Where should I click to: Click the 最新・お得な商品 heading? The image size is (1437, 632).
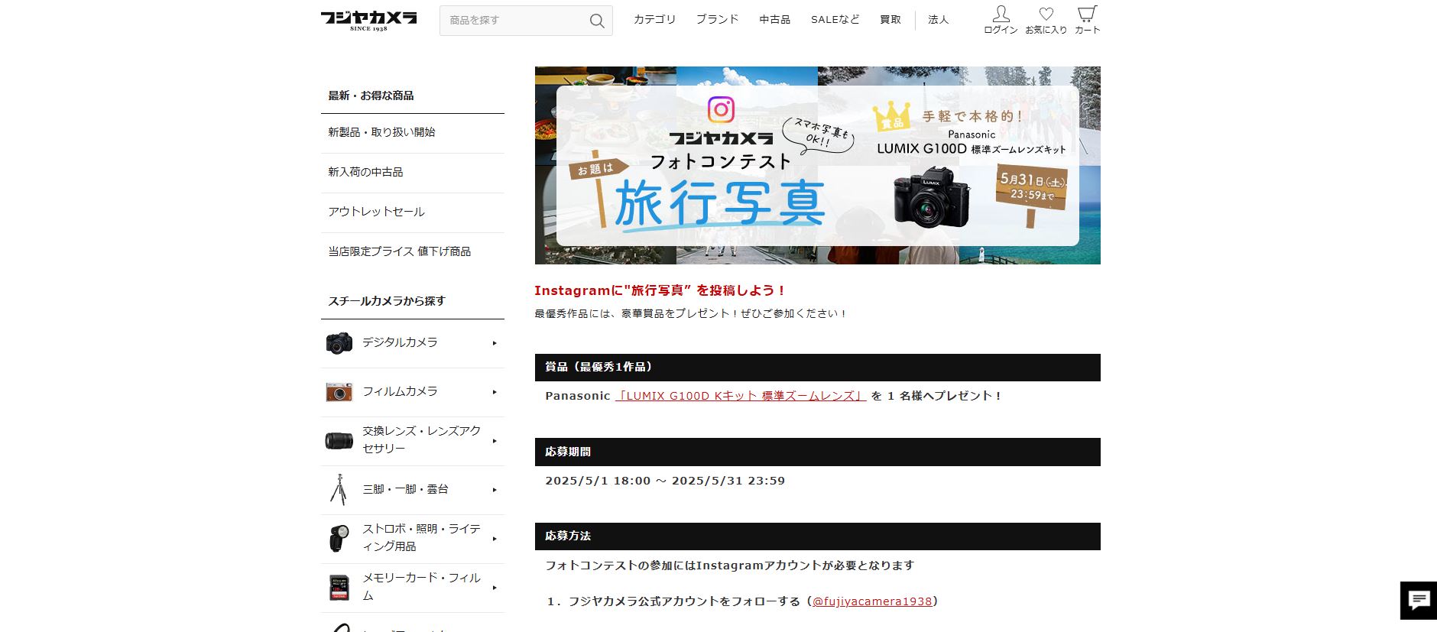click(371, 96)
